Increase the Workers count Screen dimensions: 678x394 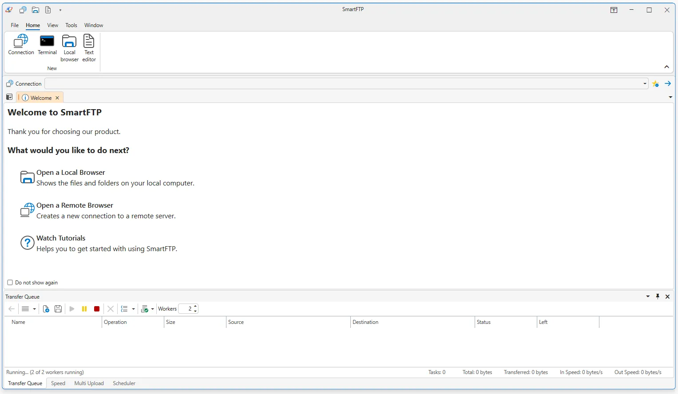pyautogui.click(x=195, y=307)
